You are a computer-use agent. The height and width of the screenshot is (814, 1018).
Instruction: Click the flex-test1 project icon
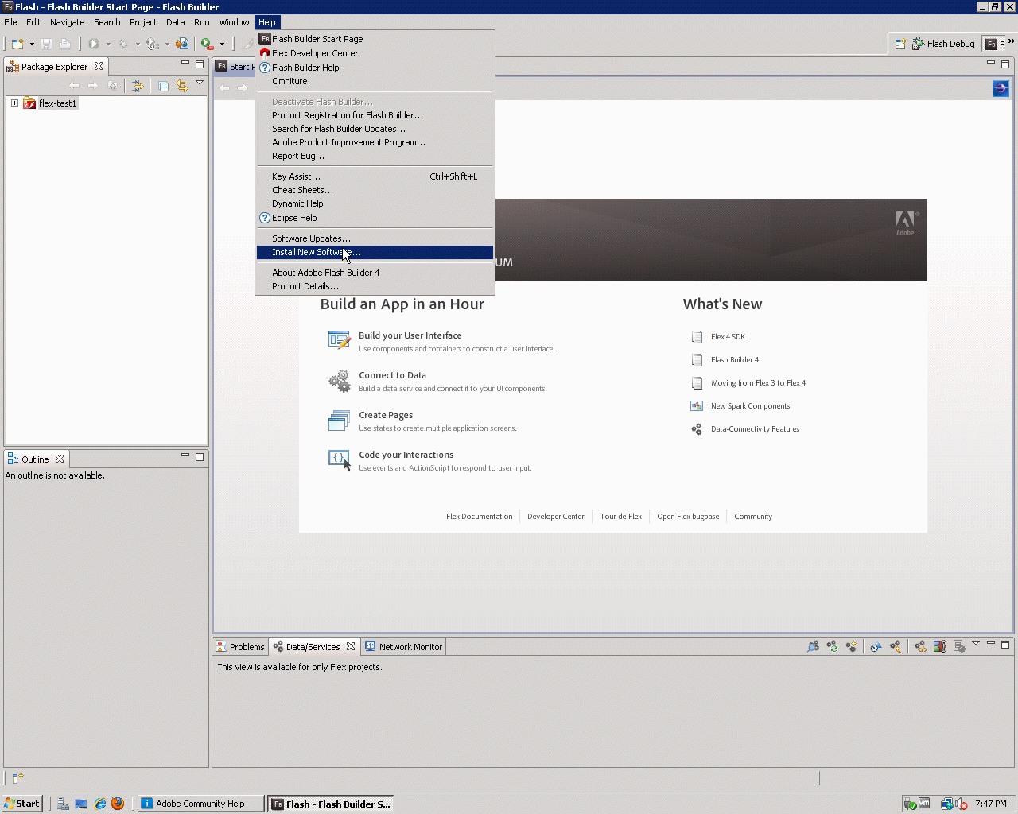pos(29,103)
